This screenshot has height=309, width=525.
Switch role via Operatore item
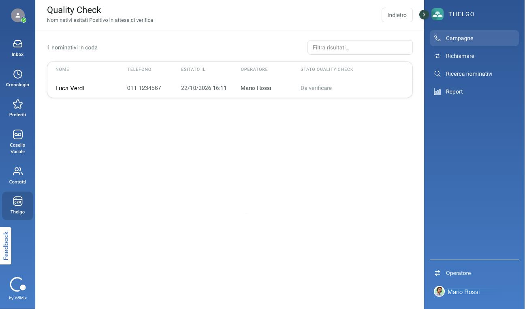click(x=474, y=273)
